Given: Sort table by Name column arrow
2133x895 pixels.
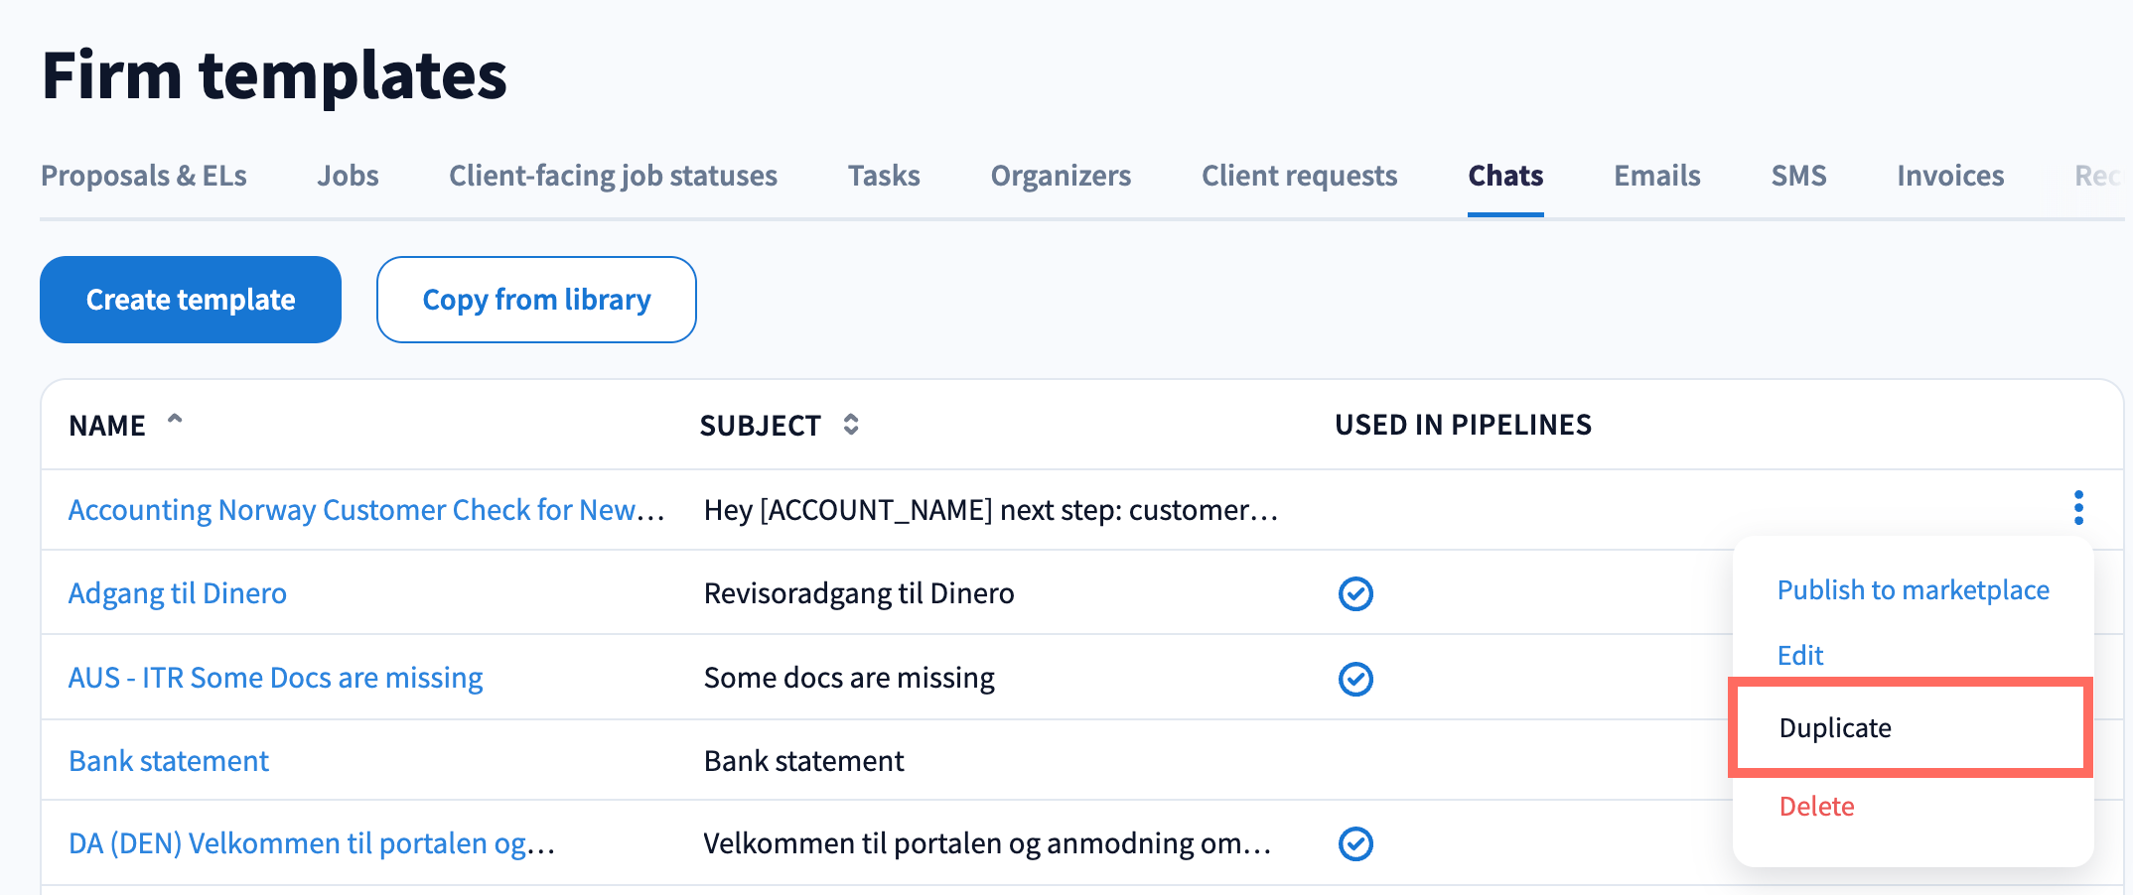Looking at the screenshot, I should (175, 421).
